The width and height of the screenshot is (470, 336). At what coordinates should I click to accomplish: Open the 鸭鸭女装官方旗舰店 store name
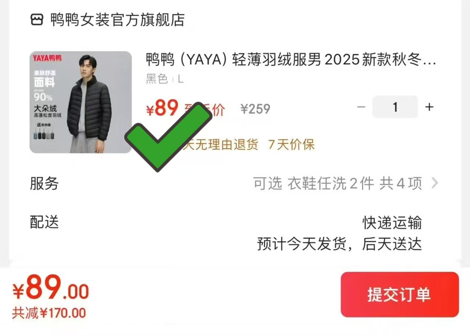click(117, 20)
